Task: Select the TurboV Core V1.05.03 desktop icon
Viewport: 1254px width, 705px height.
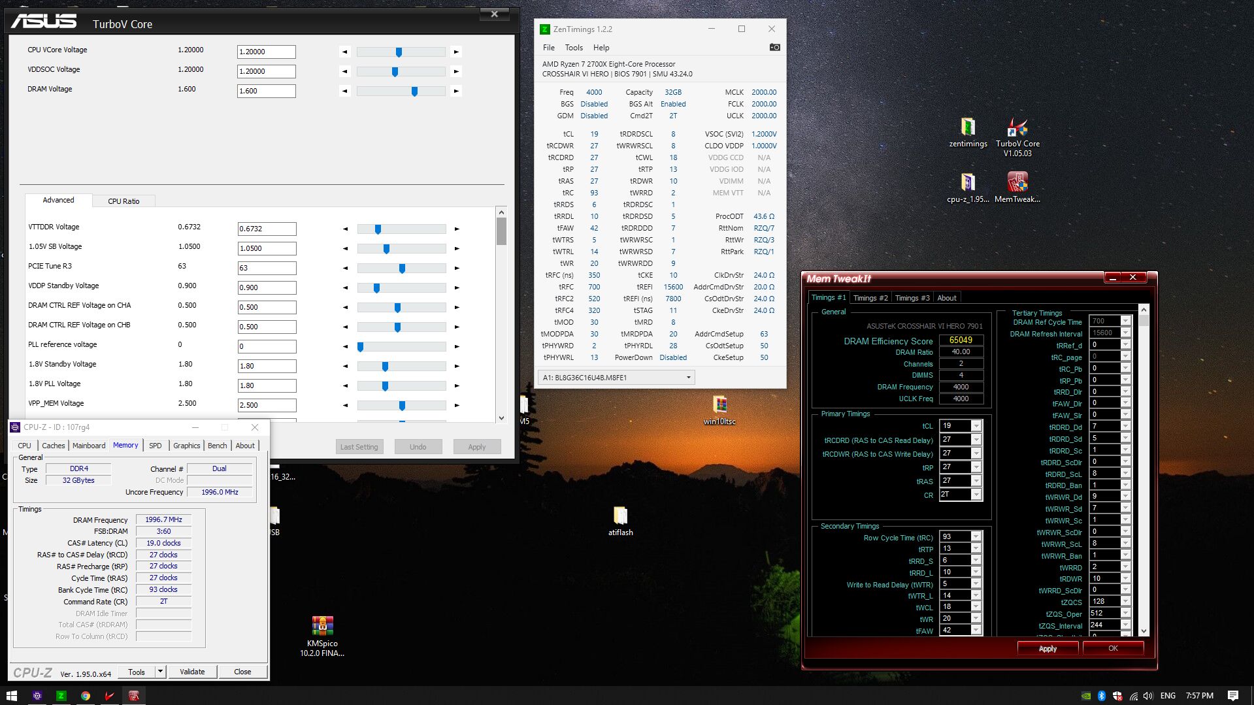Action: tap(1017, 137)
